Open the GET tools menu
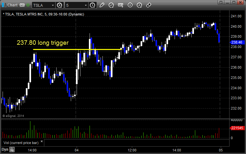246x154 pixels. pyautogui.click(x=121, y=5)
